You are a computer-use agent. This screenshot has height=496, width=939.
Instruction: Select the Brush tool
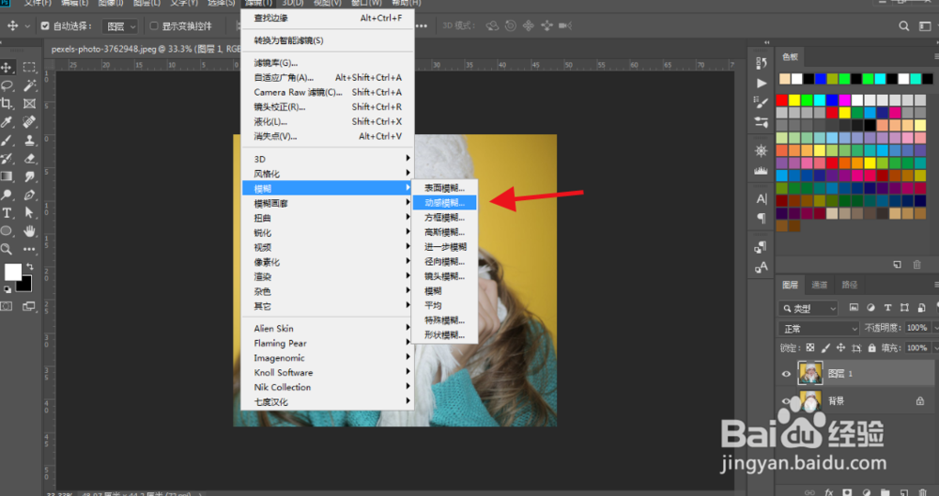tap(7, 141)
